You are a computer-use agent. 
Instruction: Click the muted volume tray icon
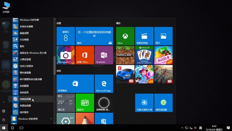pyautogui.click(x=191, y=128)
